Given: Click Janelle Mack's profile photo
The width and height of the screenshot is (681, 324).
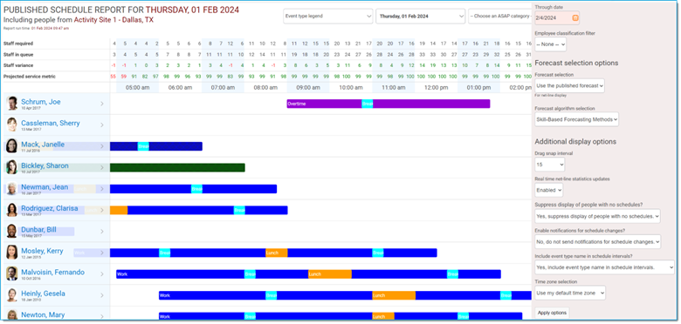Looking at the screenshot, I should coord(12,146).
